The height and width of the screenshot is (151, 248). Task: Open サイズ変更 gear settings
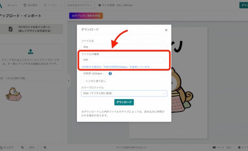click(100, 5)
